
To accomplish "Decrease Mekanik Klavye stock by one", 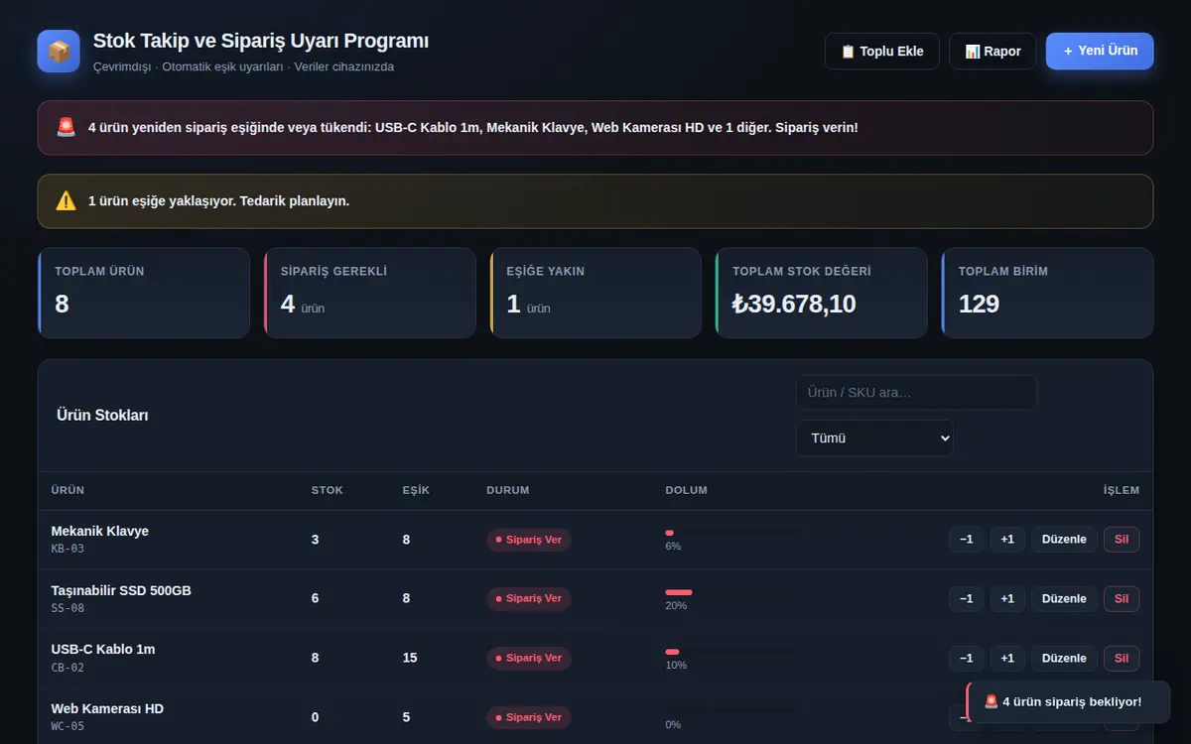I will pyautogui.click(x=967, y=540).
